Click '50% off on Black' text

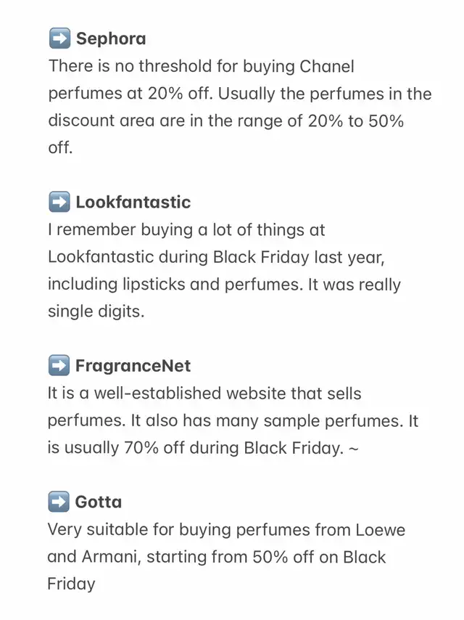click(319, 557)
